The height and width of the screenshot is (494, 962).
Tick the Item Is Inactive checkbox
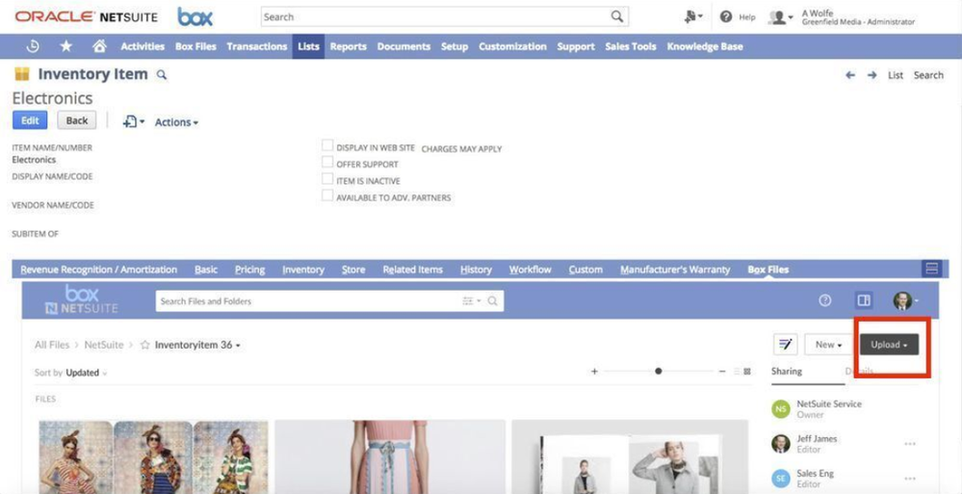point(327,179)
